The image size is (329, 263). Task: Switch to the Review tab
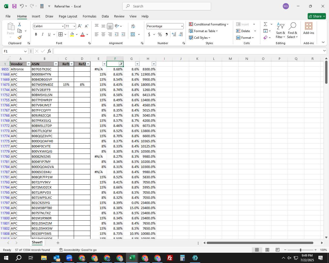tap(119, 16)
